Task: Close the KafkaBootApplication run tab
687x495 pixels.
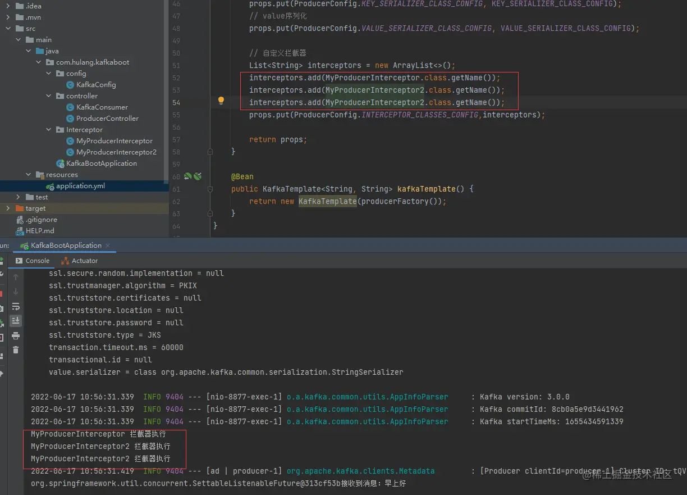Action: point(108,246)
